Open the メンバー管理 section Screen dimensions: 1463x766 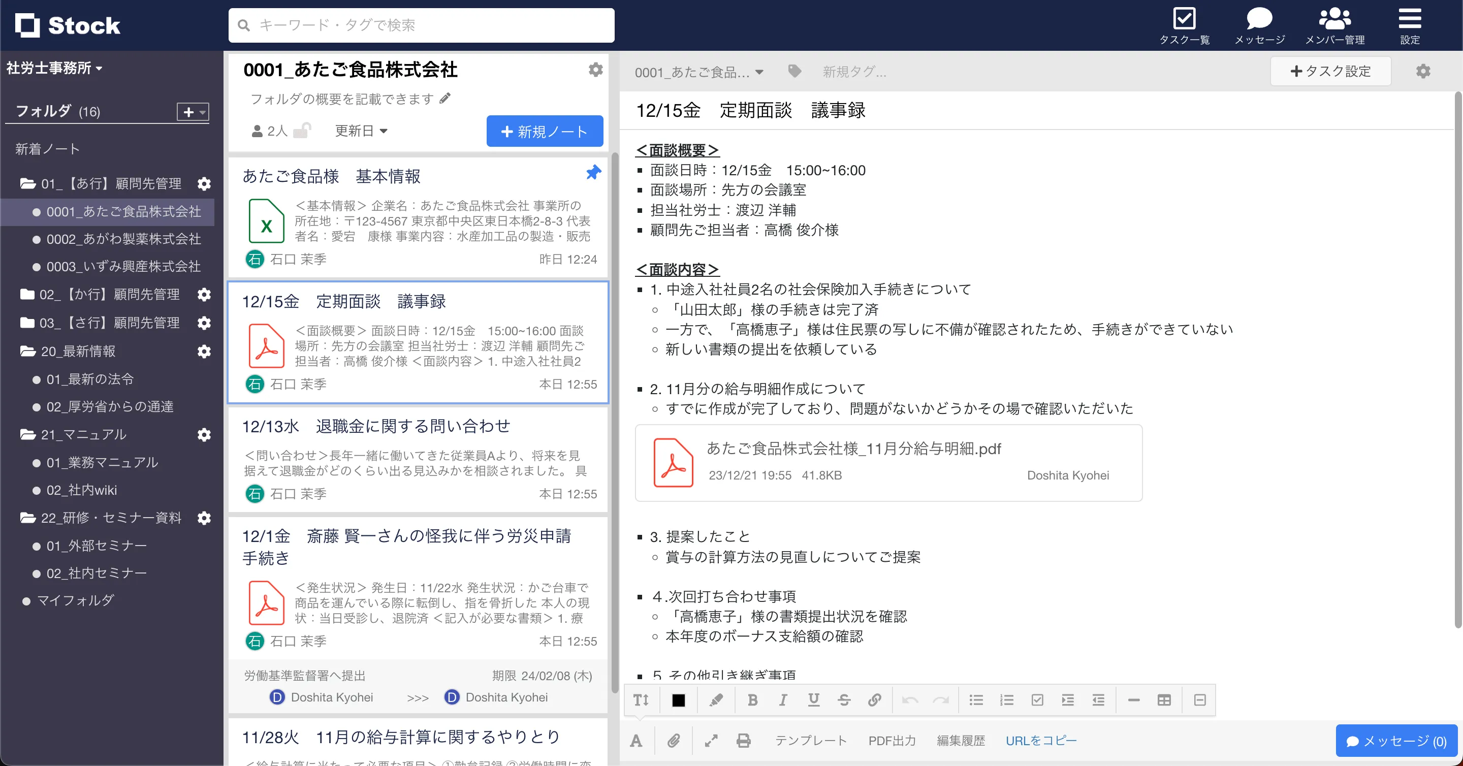click(x=1336, y=25)
